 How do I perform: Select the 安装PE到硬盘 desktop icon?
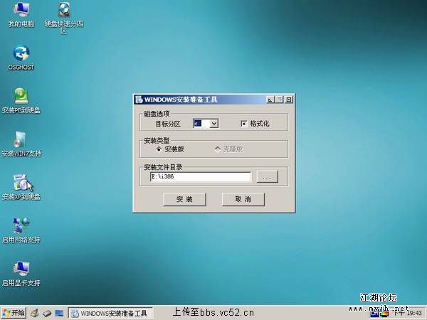click(21, 100)
